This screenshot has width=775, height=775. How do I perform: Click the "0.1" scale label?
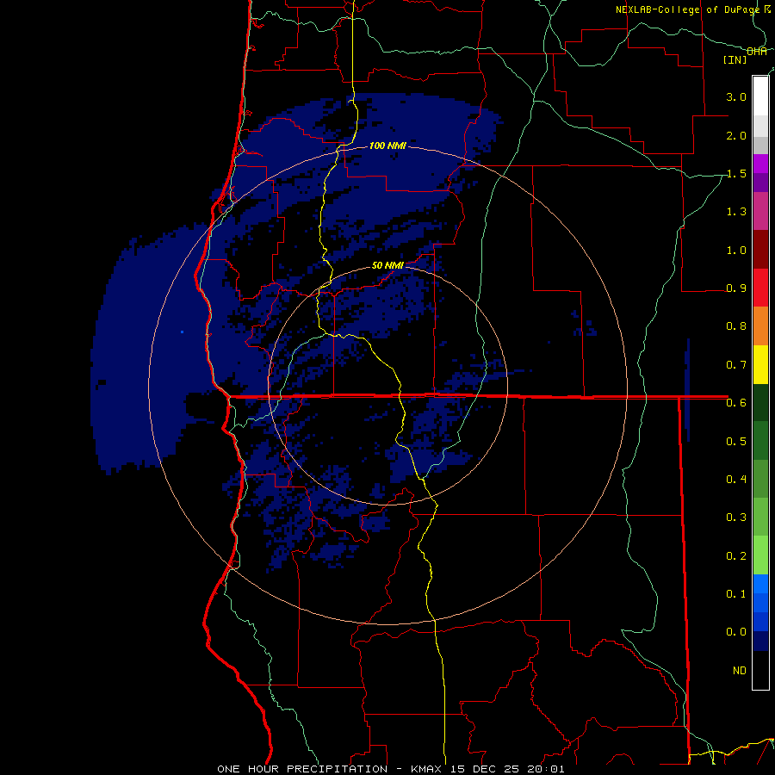coord(736,594)
